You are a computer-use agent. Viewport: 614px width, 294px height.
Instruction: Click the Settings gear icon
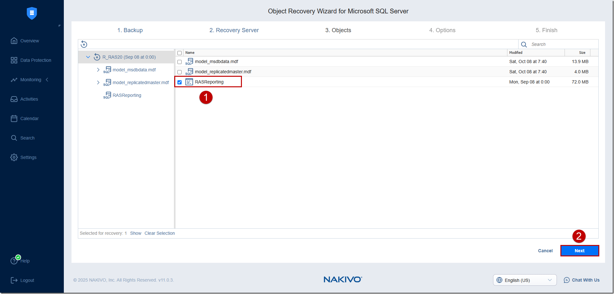click(x=14, y=157)
